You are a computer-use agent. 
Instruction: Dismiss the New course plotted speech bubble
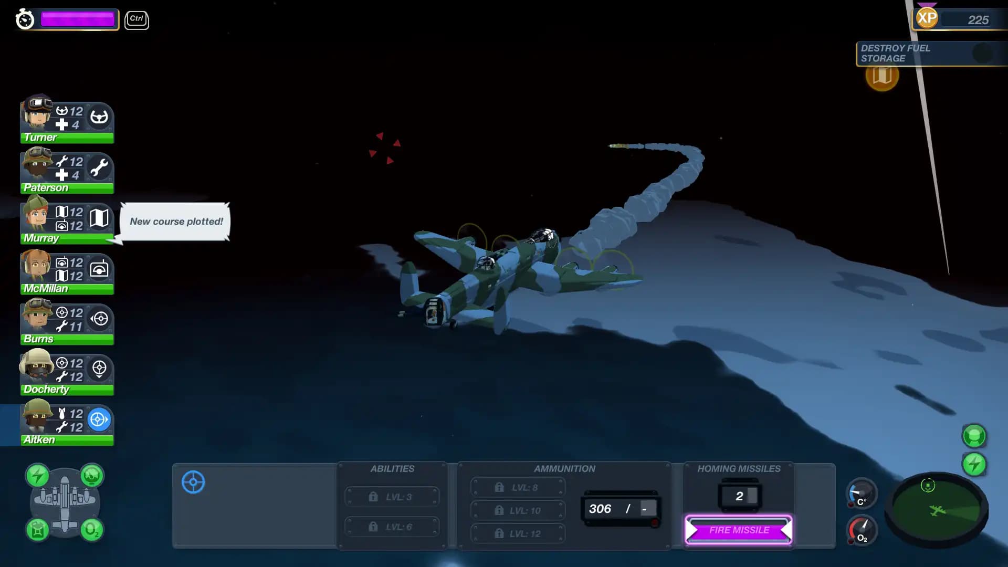176,221
